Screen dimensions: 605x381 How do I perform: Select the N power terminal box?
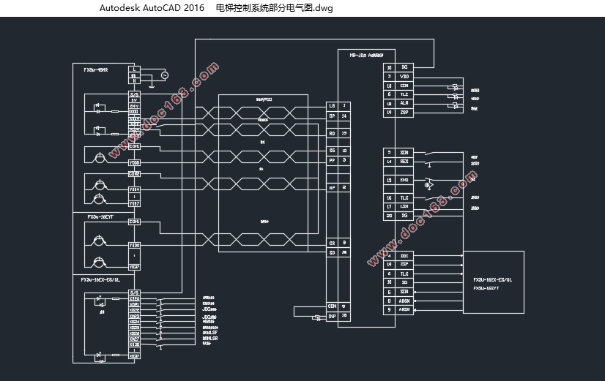point(134,81)
